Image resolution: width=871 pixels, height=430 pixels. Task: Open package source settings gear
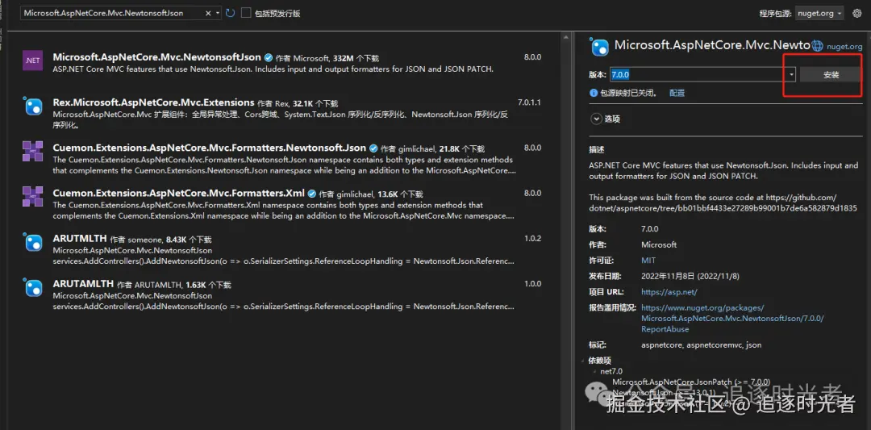pyautogui.click(x=856, y=13)
